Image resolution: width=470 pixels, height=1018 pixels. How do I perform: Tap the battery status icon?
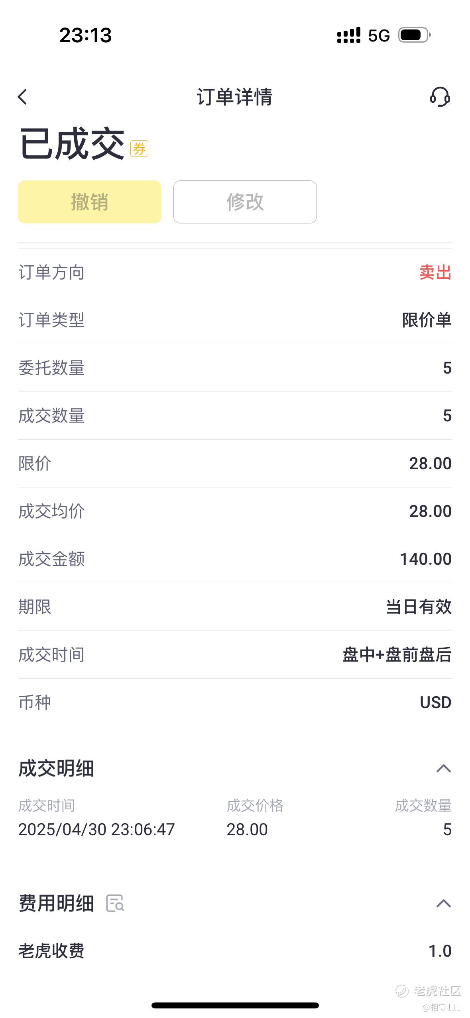(414, 35)
